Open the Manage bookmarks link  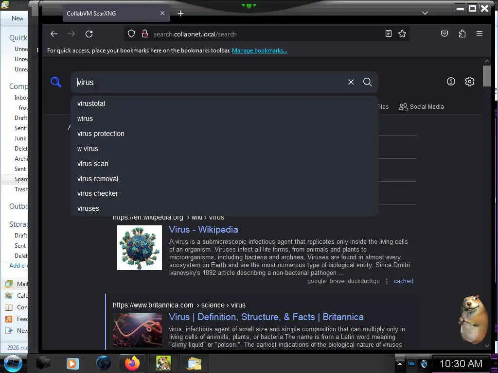click(x=260, y=51)
